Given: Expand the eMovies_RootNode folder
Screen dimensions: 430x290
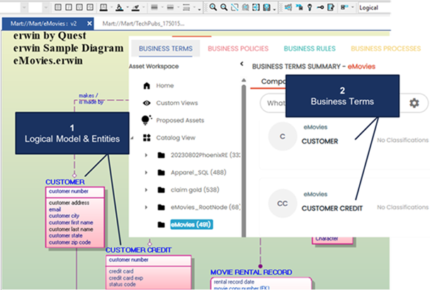Looking at the screenshot, I should tap(146, 207).
